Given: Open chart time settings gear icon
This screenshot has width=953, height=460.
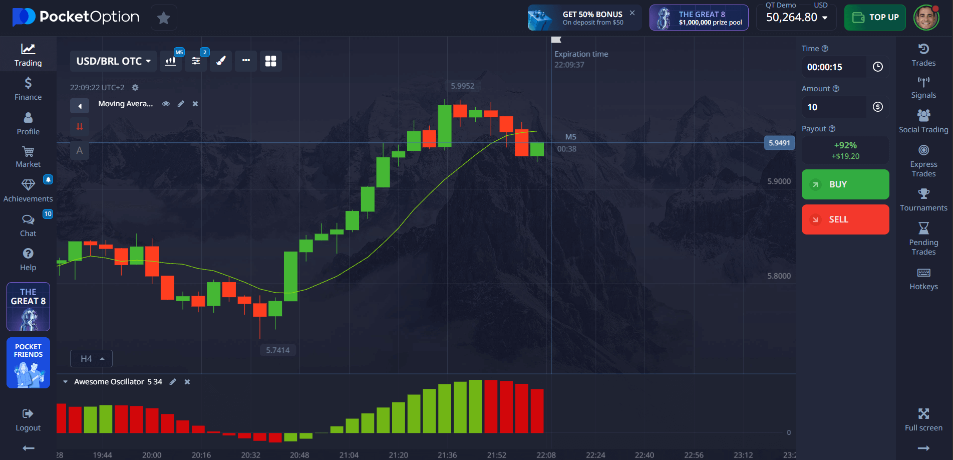Looking at the screenshot, I should (x=135, y=88).
